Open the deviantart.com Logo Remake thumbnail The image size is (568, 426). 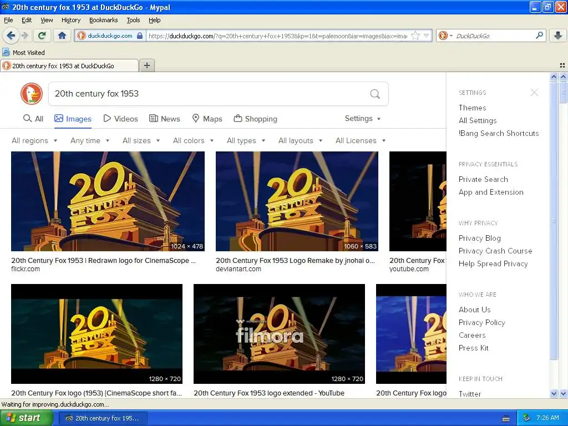(x=297, y=201)
